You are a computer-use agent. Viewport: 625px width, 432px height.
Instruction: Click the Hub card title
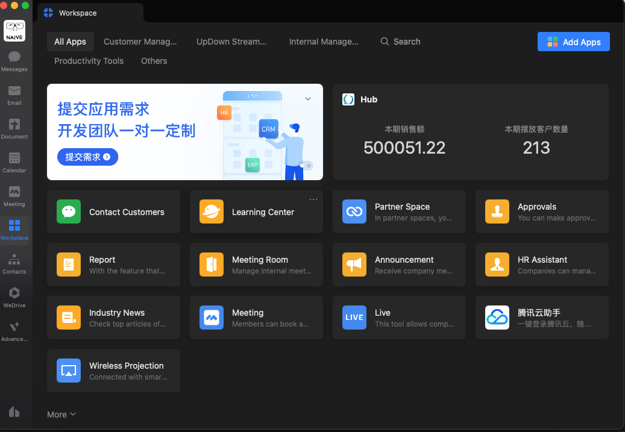pos(369,99)
